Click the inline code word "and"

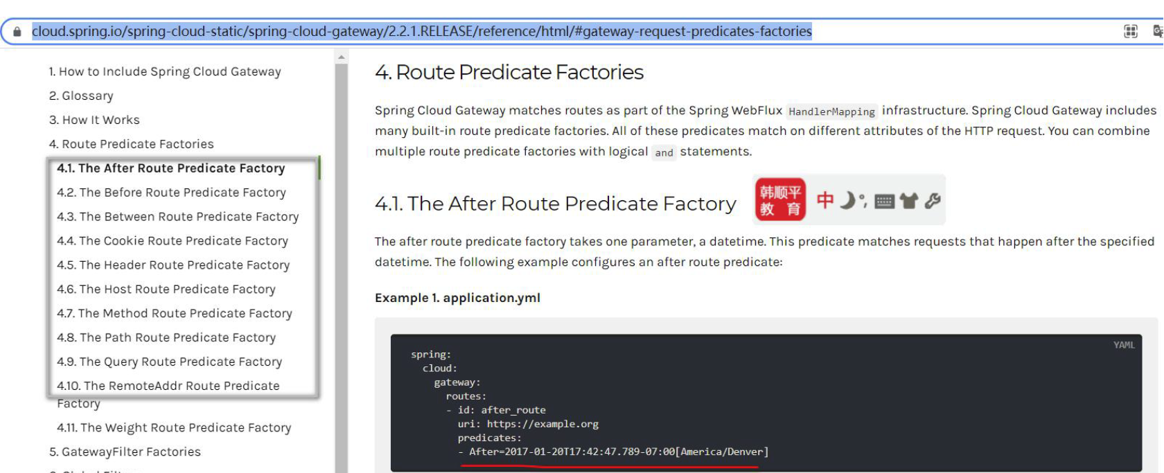point(664,152)
